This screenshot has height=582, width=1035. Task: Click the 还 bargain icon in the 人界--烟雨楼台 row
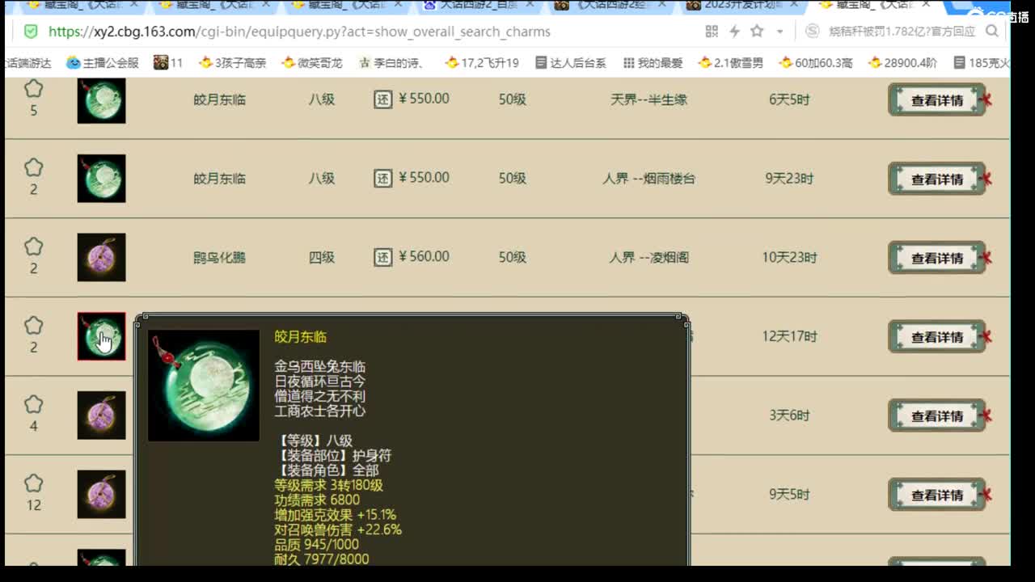(383, 178)
